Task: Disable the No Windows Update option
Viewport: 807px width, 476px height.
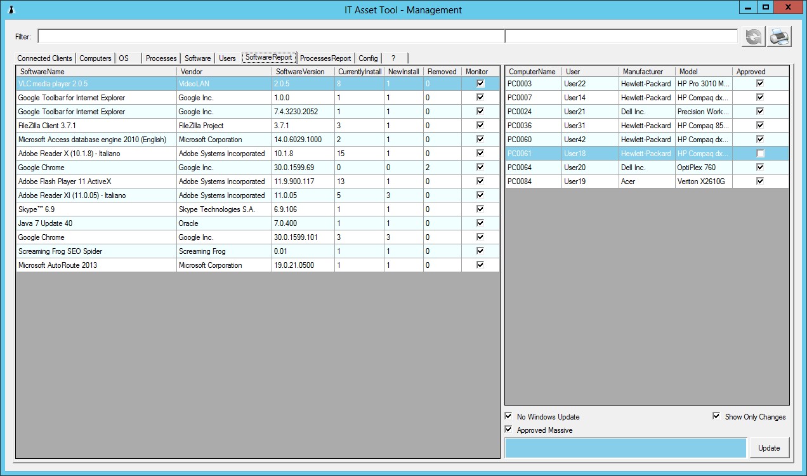Action: (508, 416)
